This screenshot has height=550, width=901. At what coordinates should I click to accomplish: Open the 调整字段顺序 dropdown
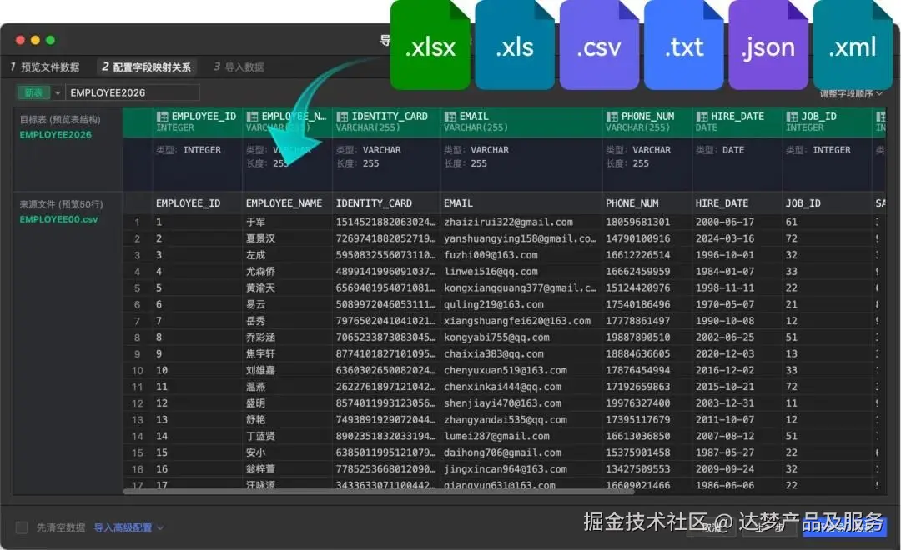pos(852,93)
